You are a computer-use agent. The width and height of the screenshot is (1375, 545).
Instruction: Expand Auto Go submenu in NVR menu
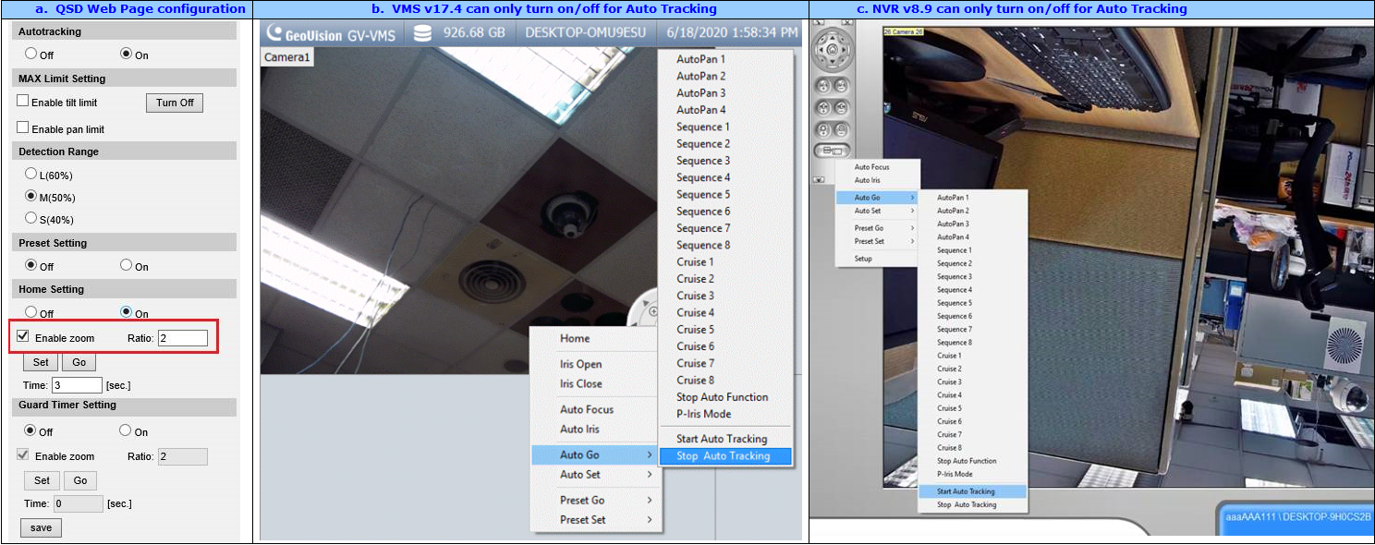coord(877,198)
